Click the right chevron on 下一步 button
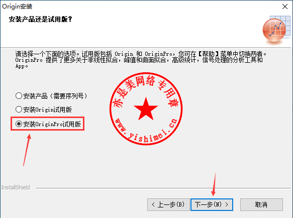293x218 pixels. pos(227,204)
